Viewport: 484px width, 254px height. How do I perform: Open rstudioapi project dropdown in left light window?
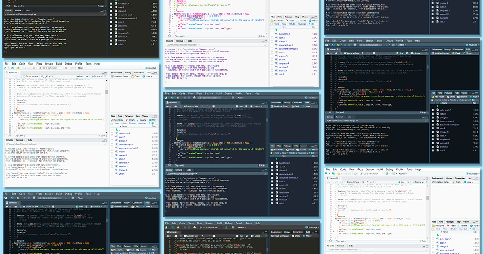coord(152,68)
